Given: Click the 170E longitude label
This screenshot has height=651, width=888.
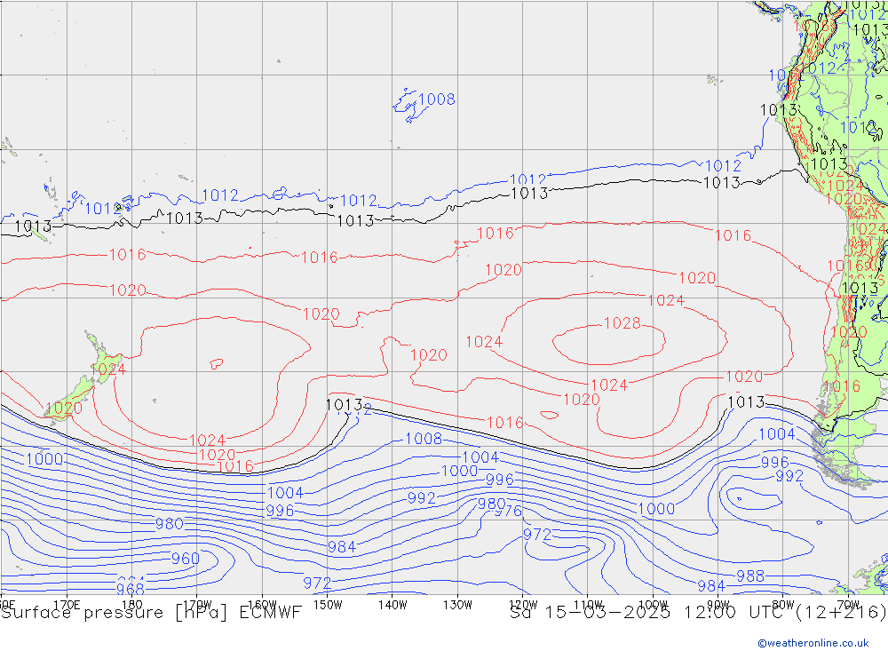Looking at the screenshot, I should 67,605.
